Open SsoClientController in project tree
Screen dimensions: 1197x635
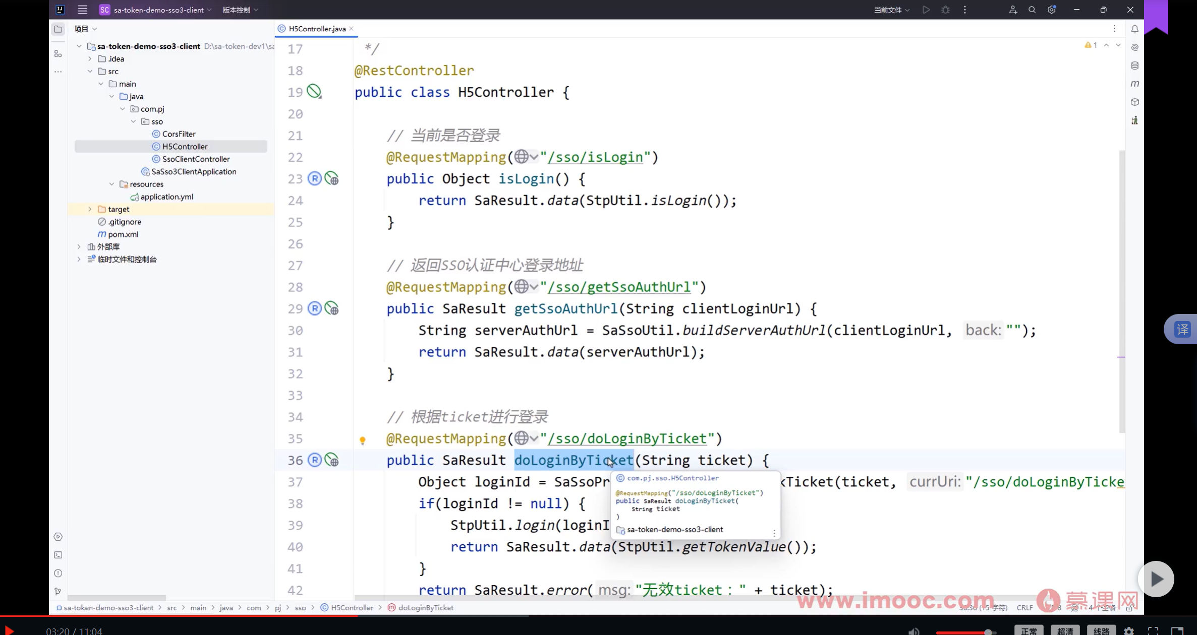pos(191,159)
